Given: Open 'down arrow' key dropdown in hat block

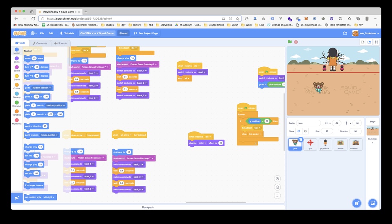Looking at the screenshot, I should point(78,135).
